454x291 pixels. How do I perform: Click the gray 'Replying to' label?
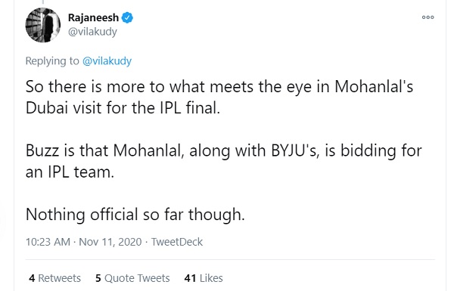[52, 61]
